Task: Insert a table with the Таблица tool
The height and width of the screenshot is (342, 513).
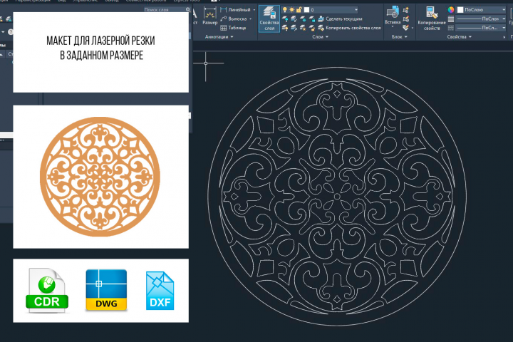Action: click(233, 28)
